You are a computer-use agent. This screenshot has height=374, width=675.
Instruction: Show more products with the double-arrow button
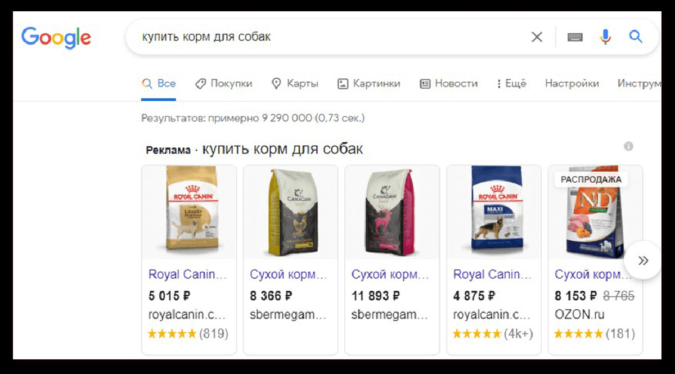[643, 260]
